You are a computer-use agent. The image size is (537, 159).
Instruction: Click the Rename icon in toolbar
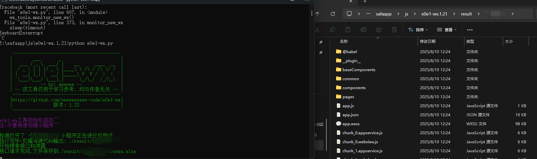coord(363,30)
